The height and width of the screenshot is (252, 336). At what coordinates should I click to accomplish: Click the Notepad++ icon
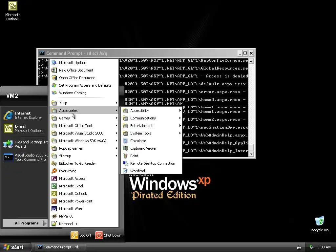click(54, 224)
